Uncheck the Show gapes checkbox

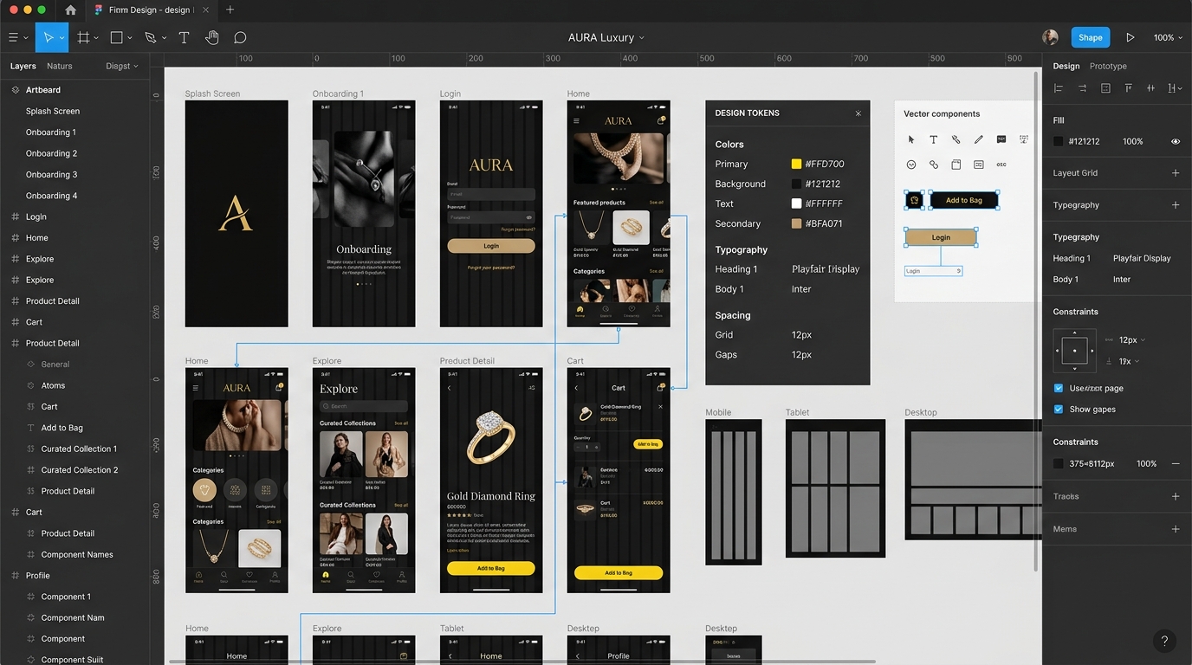pos(1059,410)
